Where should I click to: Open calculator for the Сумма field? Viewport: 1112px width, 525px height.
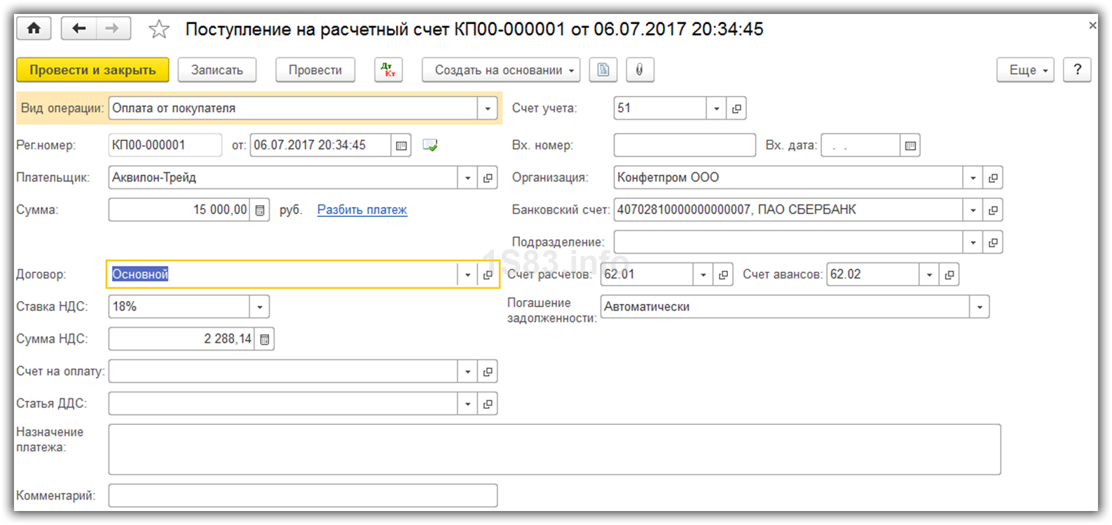pyautogui.click(x=259, y=210)
